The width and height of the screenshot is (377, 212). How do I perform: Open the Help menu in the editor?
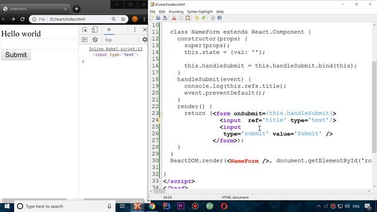pyautogui.click(x=220, y=12)
